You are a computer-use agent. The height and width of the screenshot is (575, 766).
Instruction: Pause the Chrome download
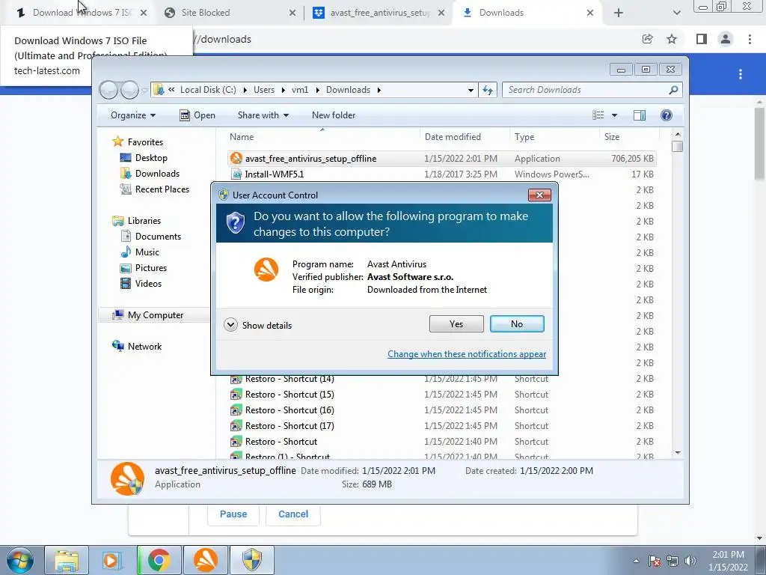click(233, 514)
